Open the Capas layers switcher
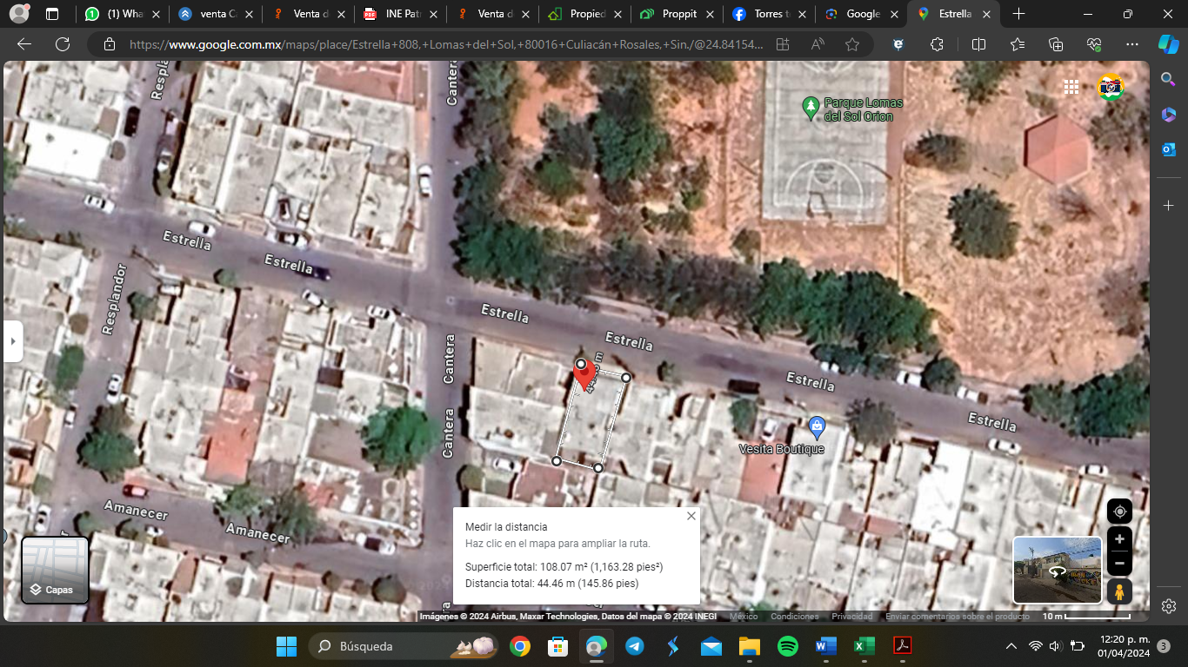This screenshot has width=1188, height=667. coord(55,570)
